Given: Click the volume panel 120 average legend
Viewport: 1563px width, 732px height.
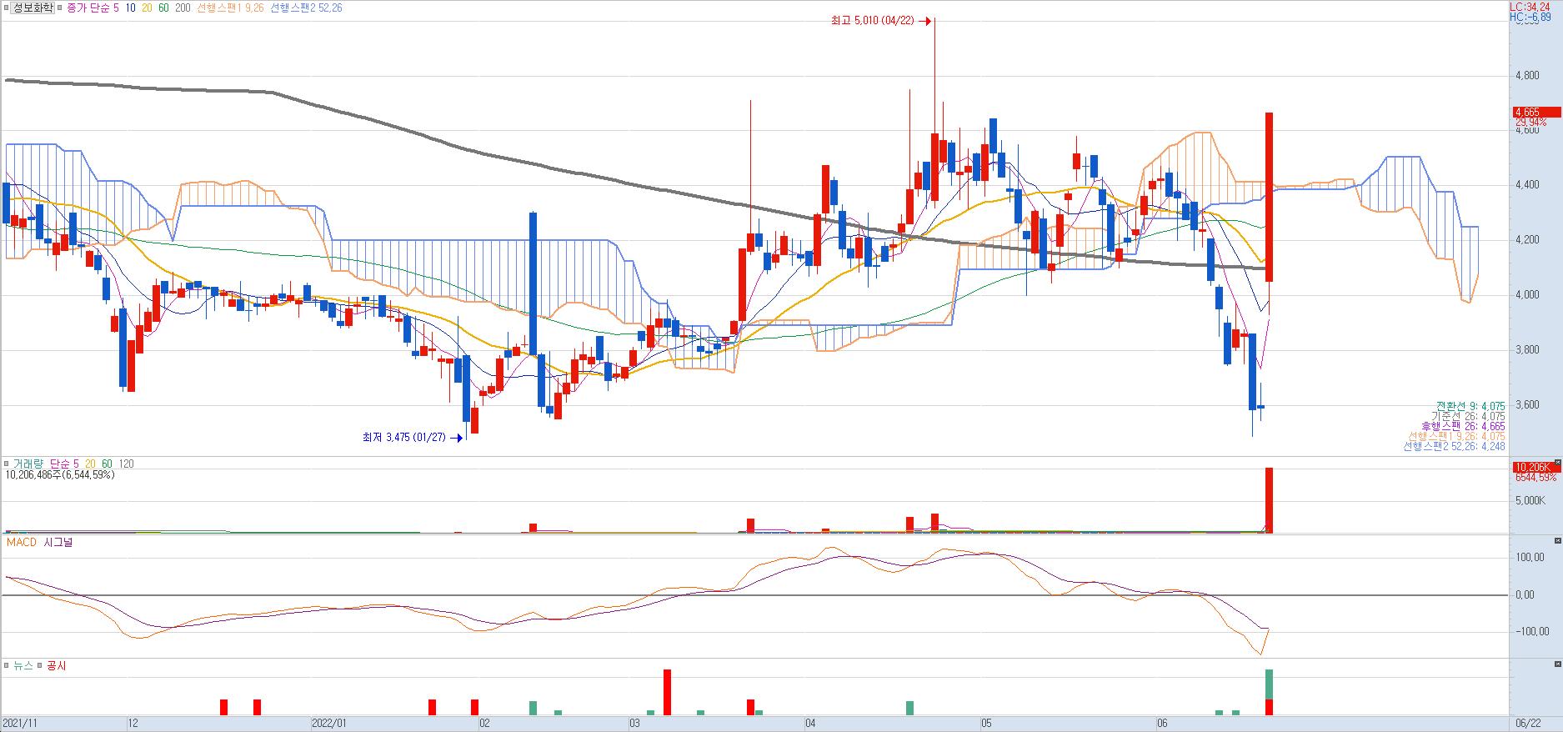Looking at the screenshot, I should point(126,464).
